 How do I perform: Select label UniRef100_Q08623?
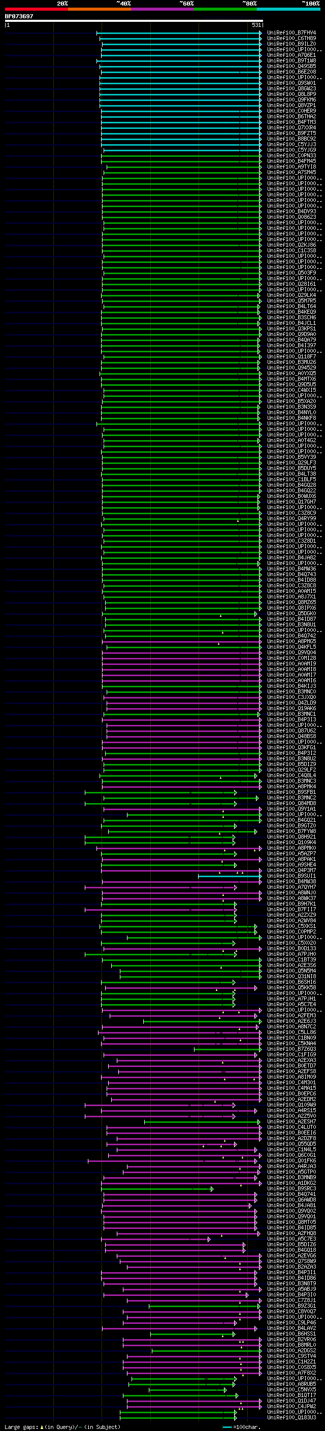[x=291, y=217]
